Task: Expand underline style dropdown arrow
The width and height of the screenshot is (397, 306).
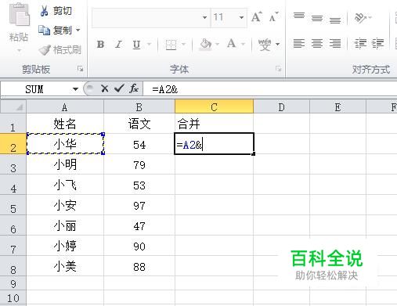Action: coord(149,44)
